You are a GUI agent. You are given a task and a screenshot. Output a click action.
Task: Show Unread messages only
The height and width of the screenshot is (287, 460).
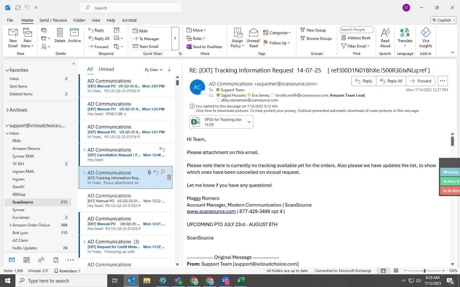[106, 69]
